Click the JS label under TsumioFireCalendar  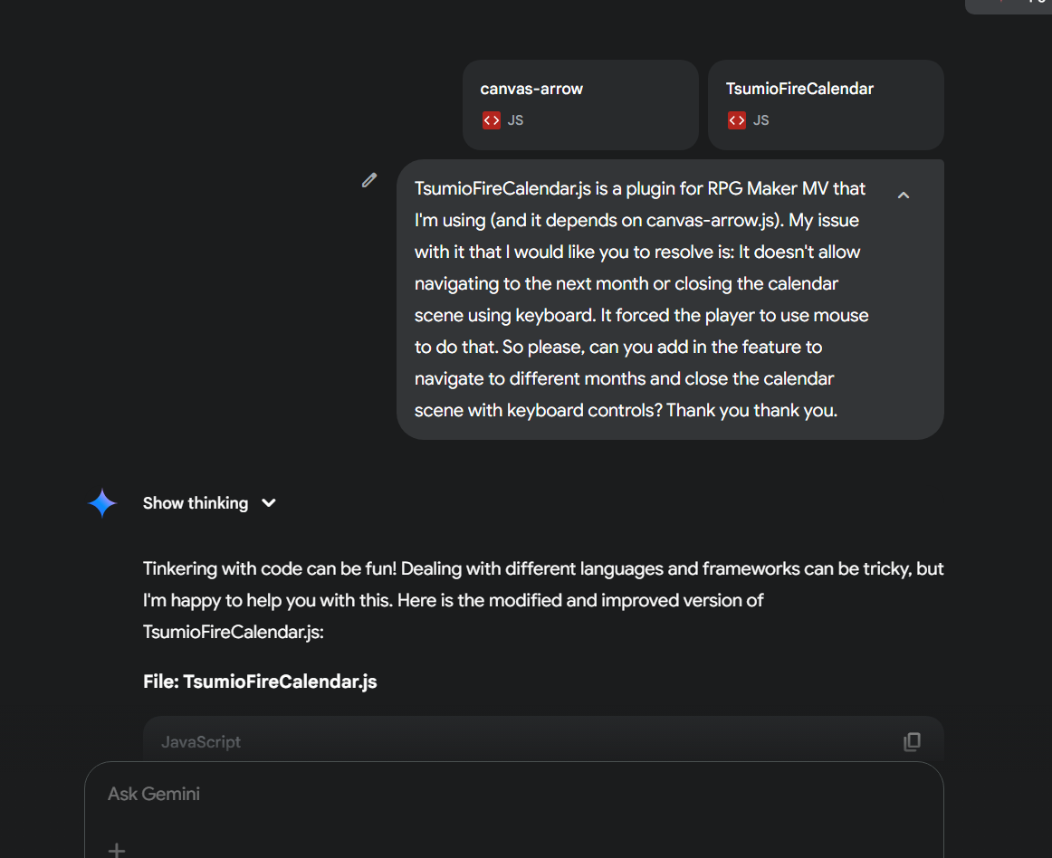[x=760, y=120]
